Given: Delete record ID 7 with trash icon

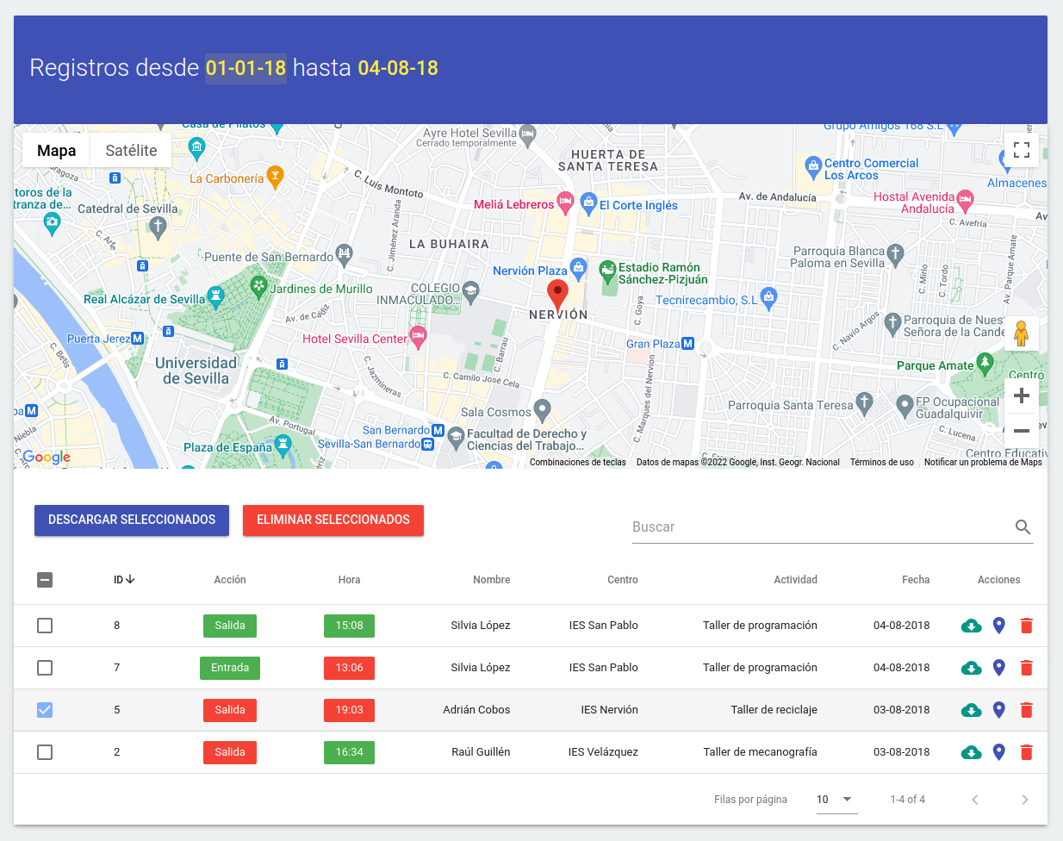Looking at the screenshot, I should click(1026, 668).
